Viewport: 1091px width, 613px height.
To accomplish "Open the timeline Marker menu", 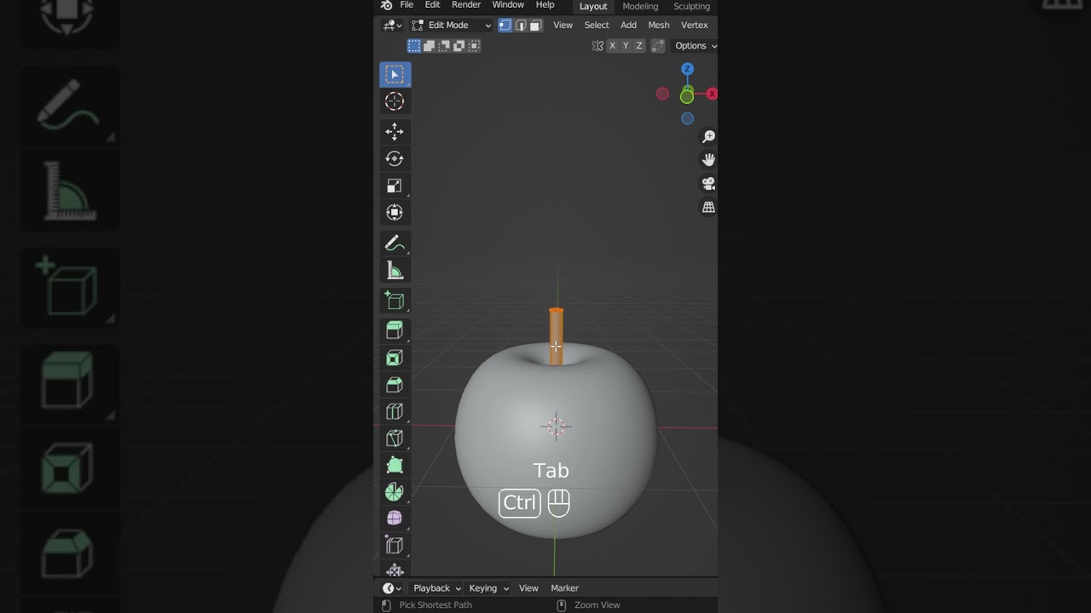I will pos(564,588).
